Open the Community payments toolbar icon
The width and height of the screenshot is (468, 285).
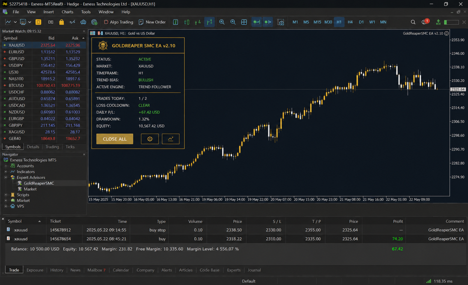point(94,22)
